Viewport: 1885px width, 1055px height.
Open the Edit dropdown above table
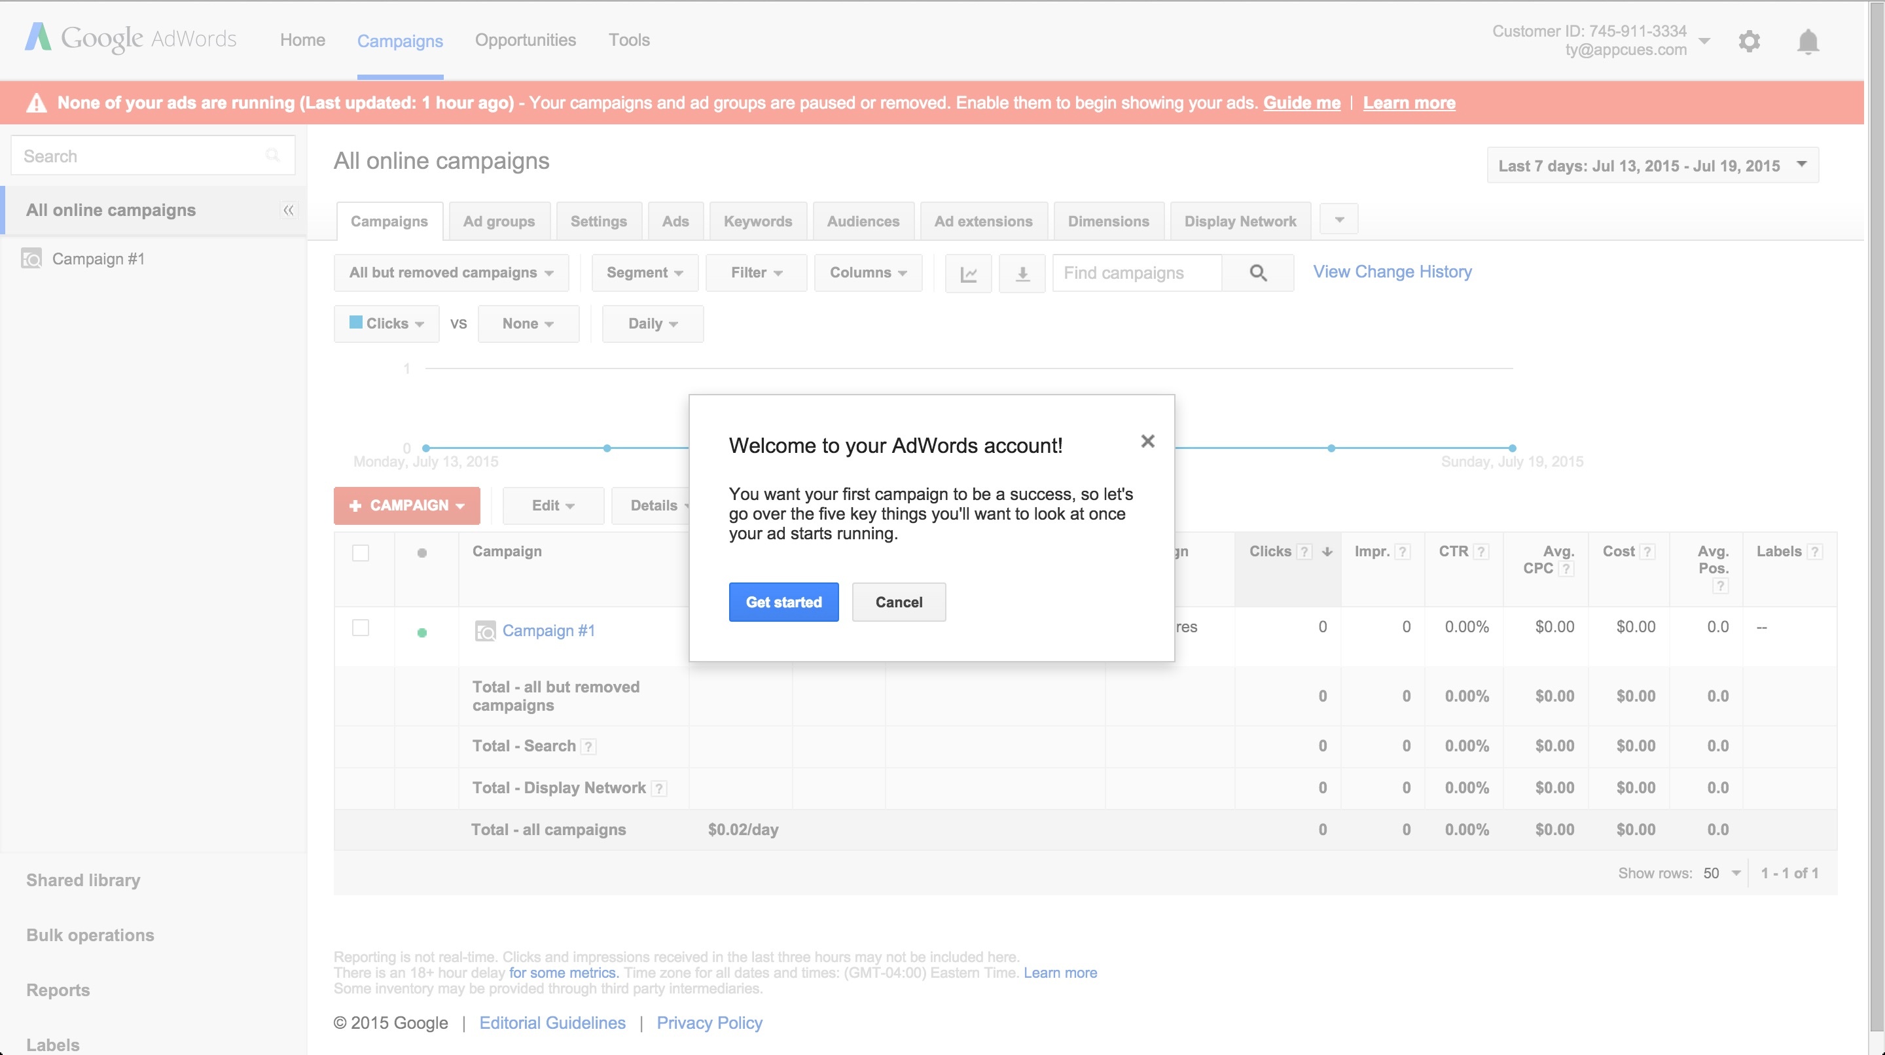click(x=553, y=505)
